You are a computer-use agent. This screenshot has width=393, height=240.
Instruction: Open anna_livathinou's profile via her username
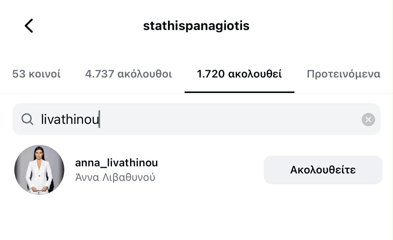pos(116,163)
